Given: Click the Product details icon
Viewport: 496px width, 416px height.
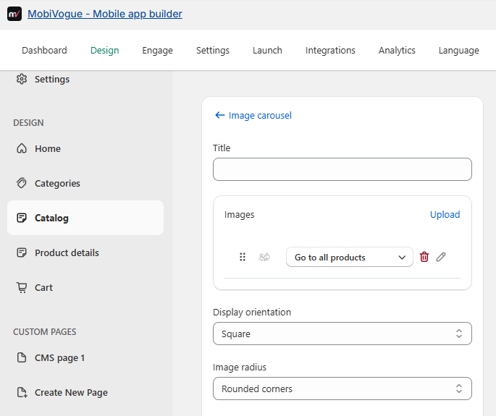Looking at the screenshot, I should click(x=22, y=252).
